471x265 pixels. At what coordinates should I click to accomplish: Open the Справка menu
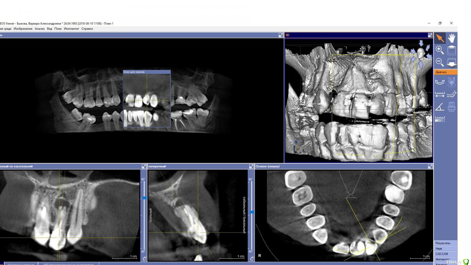pos(87,29)
